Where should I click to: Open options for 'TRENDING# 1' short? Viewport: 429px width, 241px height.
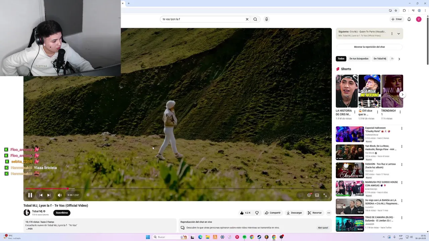pos(400,112)
